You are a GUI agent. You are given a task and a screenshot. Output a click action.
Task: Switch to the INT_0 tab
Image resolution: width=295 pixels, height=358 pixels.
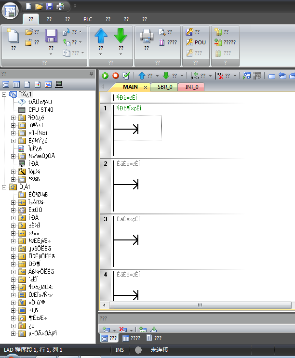191,87
